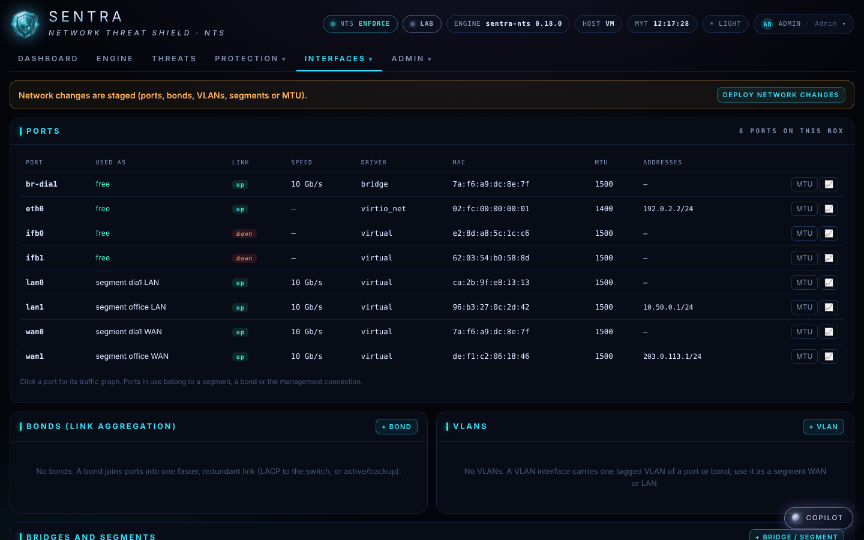Expand the Admin navigation dropdown
Screen dimensions: 864x540
(x=412, y=59)
